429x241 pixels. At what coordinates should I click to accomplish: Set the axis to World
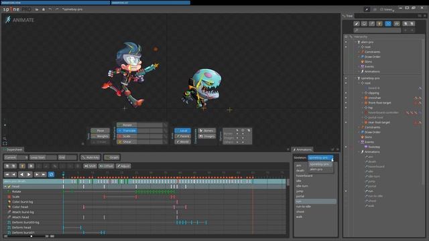pyautogui.click(x=182, y=142)
